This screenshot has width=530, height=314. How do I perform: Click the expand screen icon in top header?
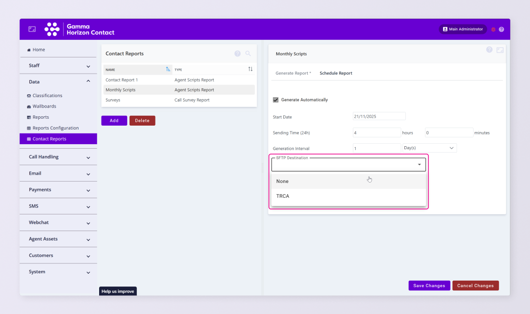(32, 29)
